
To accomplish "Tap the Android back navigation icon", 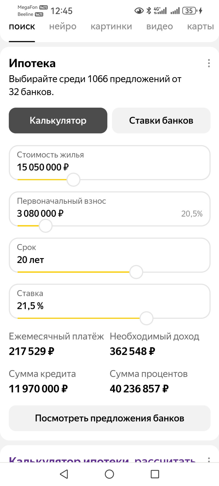I will [64, 474].
